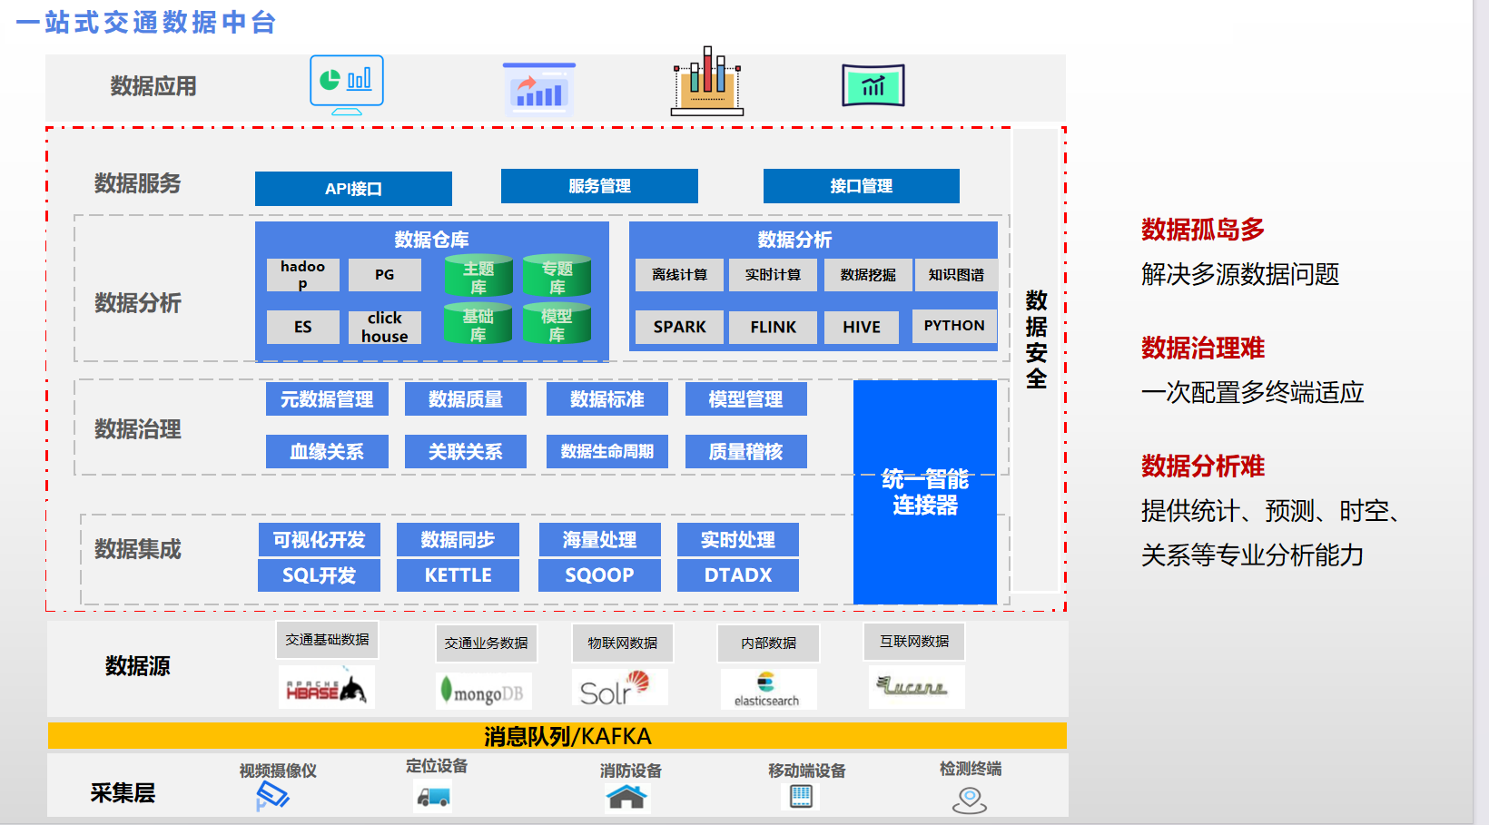Viewport: 1489px width, 825px height.
Task: Click the elasticsearch logo
Action: (767, 690)
